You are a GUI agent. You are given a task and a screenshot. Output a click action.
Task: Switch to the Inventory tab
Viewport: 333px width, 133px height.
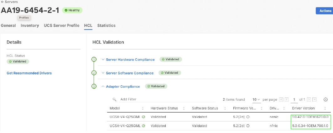(30, 25)
